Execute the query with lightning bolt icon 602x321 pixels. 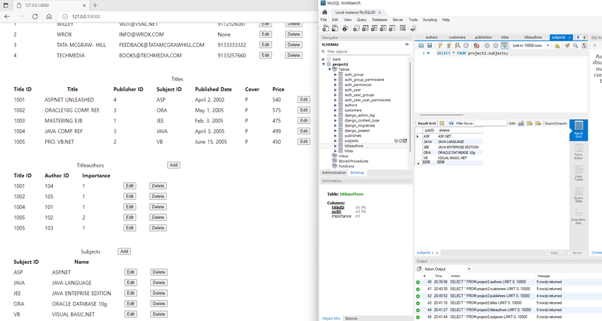tap(441, 45)
